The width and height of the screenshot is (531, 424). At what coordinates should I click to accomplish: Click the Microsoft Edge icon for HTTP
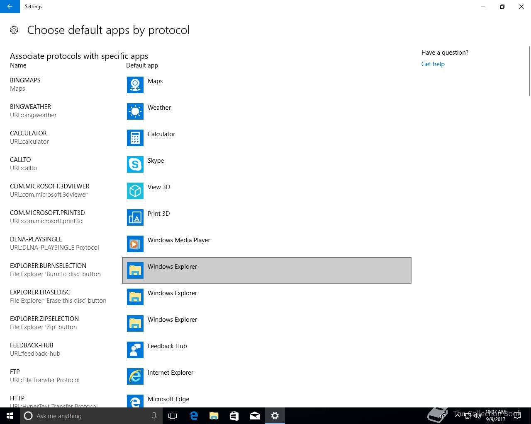(135, 401)
